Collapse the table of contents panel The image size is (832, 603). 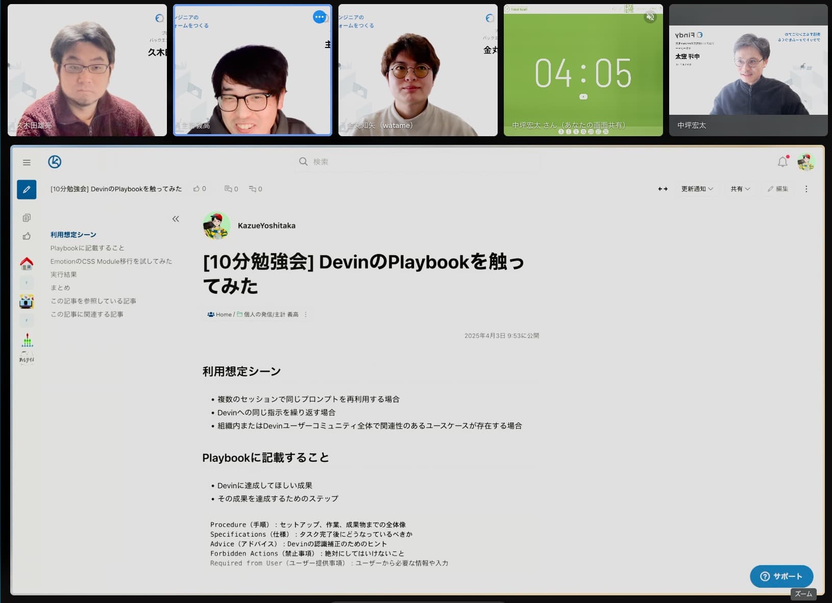(x=176, y=219)
